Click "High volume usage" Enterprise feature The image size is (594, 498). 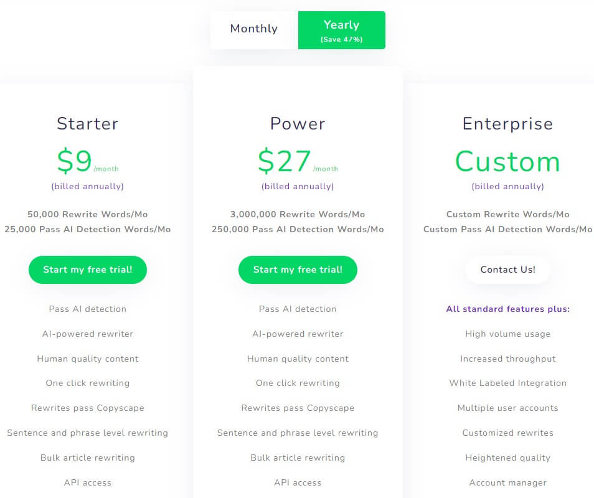[x=507, y=334]
